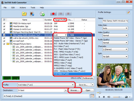Viewport: 134px width, 101px height.
Task: Toggle the select-all checkbox in header
Action: tap(4, 20)
